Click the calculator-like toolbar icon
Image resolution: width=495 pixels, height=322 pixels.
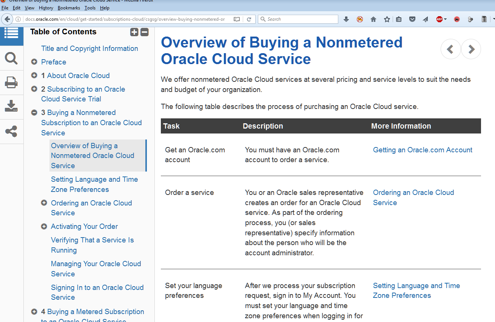pyautogui.click(x=484, y=19)
